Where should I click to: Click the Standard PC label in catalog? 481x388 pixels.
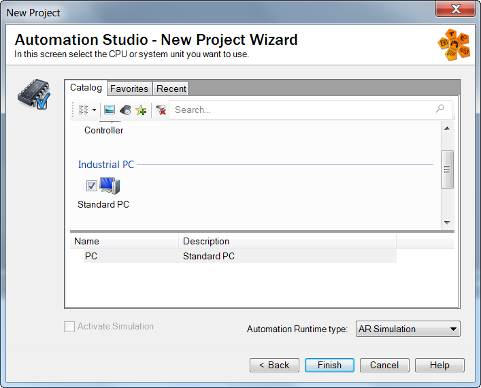(103, 204)
